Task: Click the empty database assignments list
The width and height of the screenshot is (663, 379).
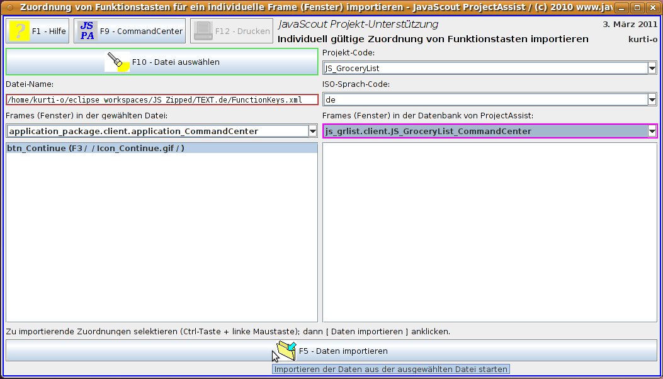Action: (x=489, y=232)
